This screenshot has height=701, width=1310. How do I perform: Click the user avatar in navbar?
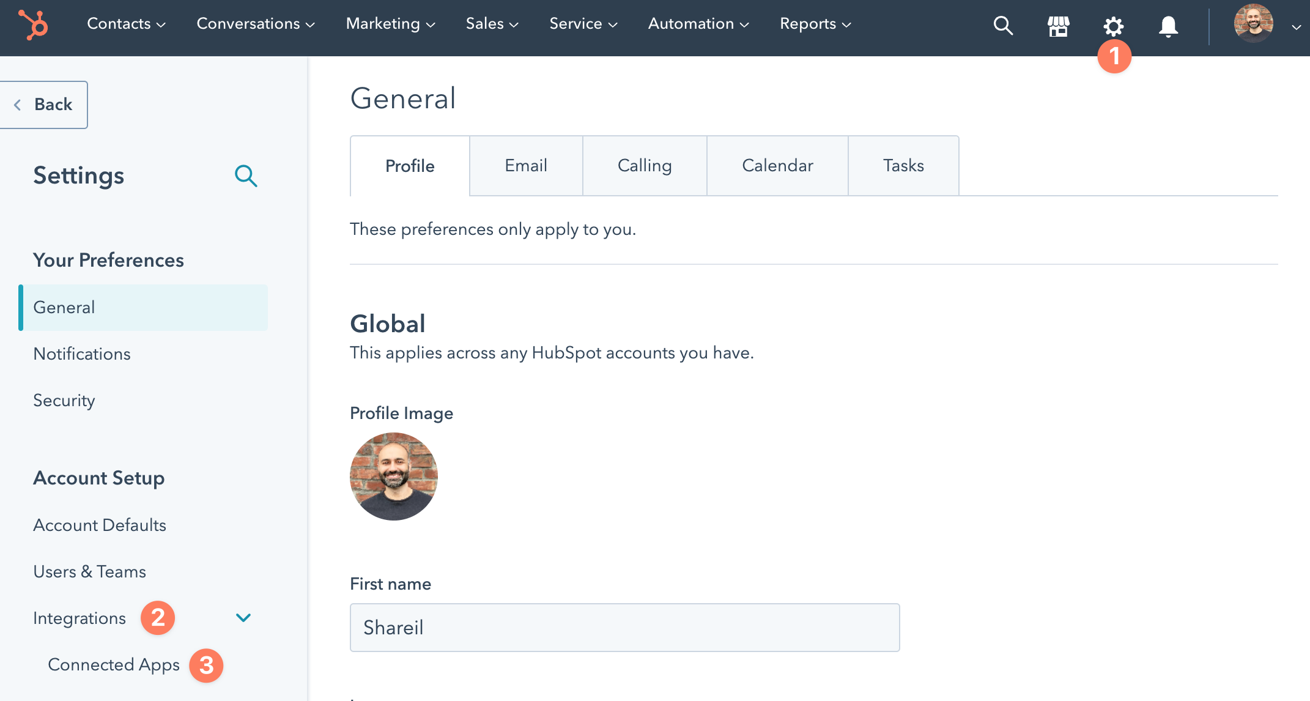pyautogui.click(x=1253, y=24)
